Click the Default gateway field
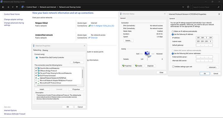The image size is (223, 118). (x=204, y=45)
